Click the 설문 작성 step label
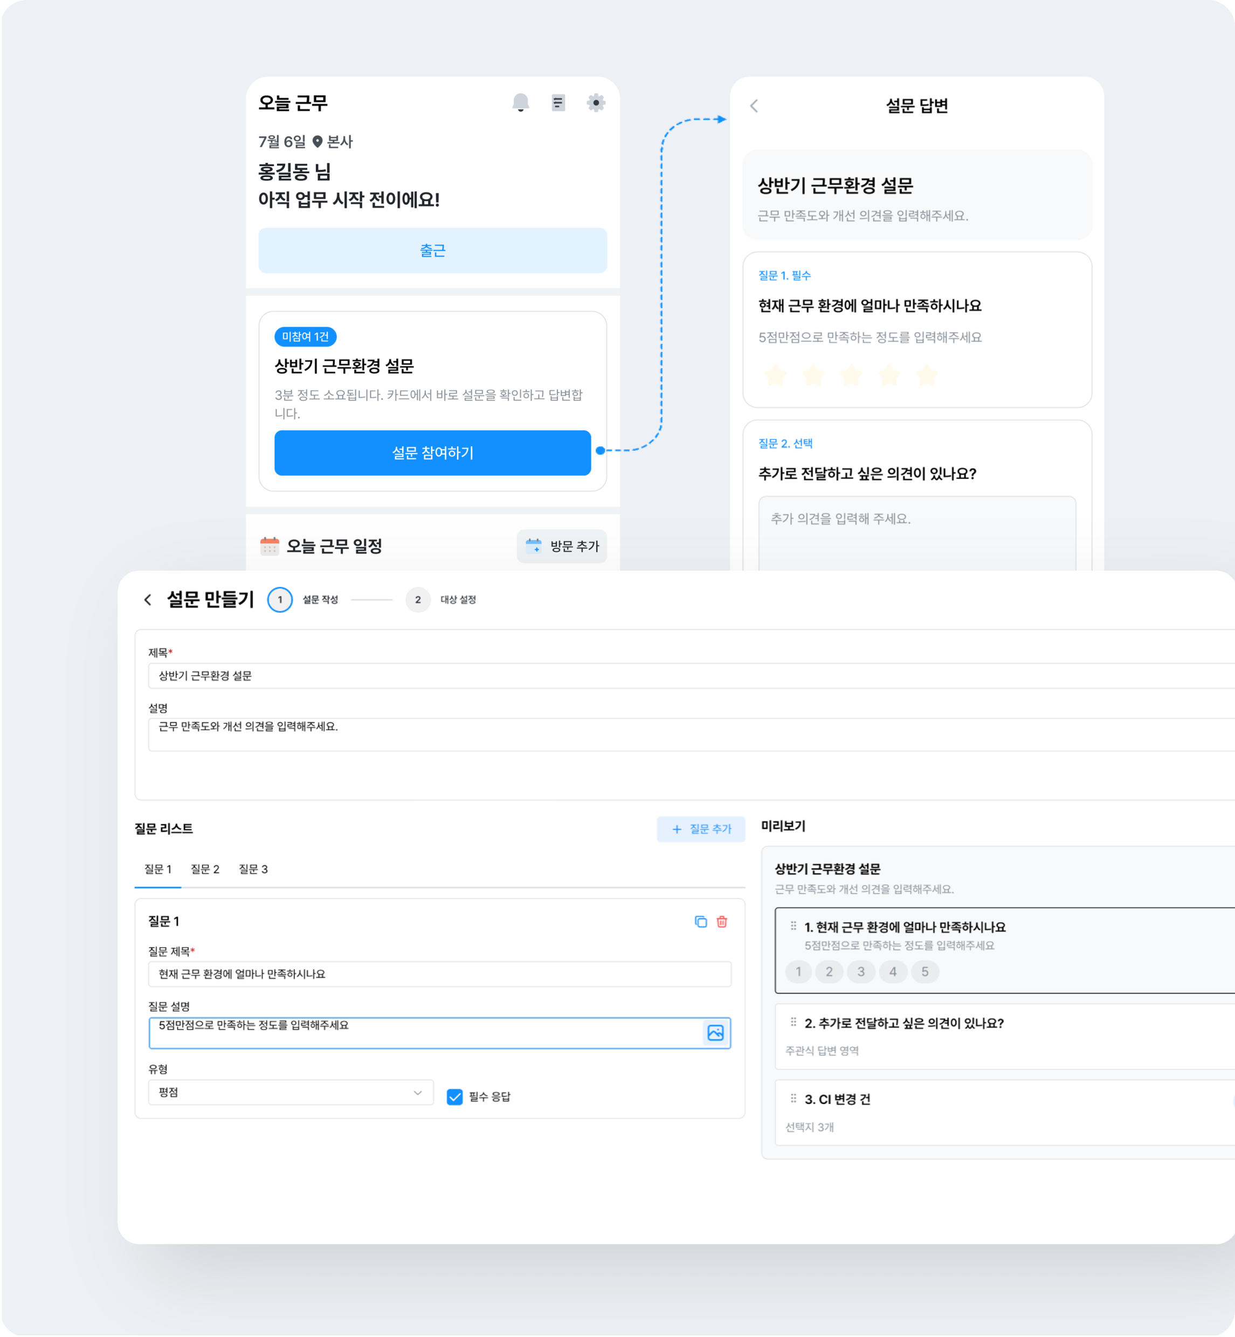Viewport: 1235px width, 1337px height. point(320,600)
